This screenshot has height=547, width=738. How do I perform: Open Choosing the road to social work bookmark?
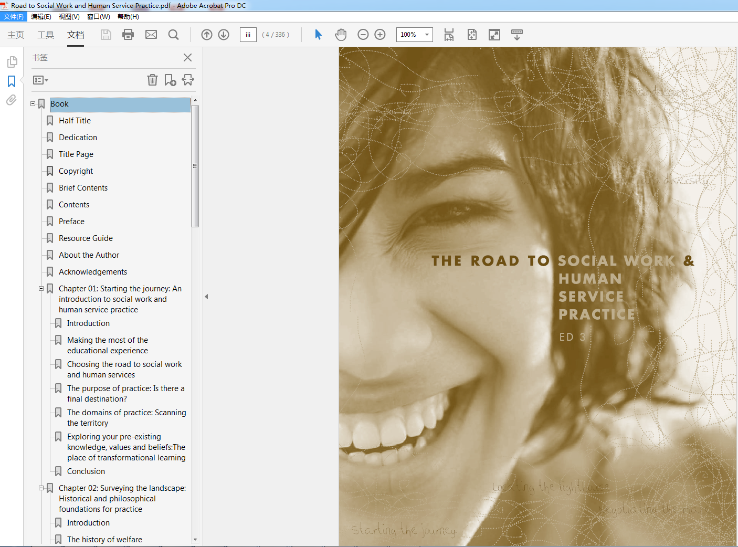[x=124, y=370]
